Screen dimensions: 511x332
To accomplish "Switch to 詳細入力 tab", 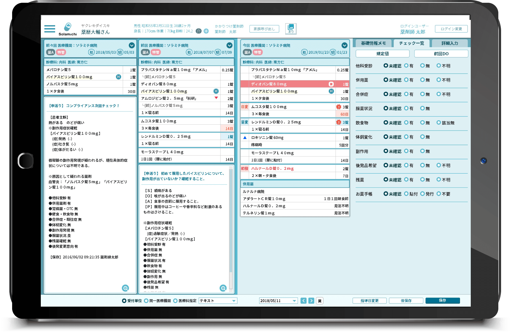I will pos(450,43).
